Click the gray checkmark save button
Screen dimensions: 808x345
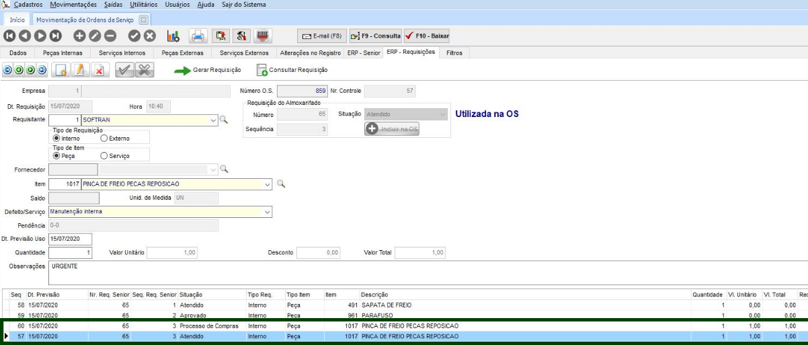124,69
